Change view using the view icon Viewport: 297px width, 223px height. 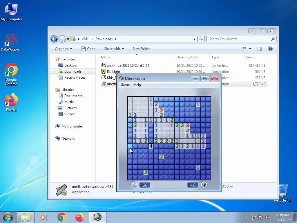(x=244, y=49)
